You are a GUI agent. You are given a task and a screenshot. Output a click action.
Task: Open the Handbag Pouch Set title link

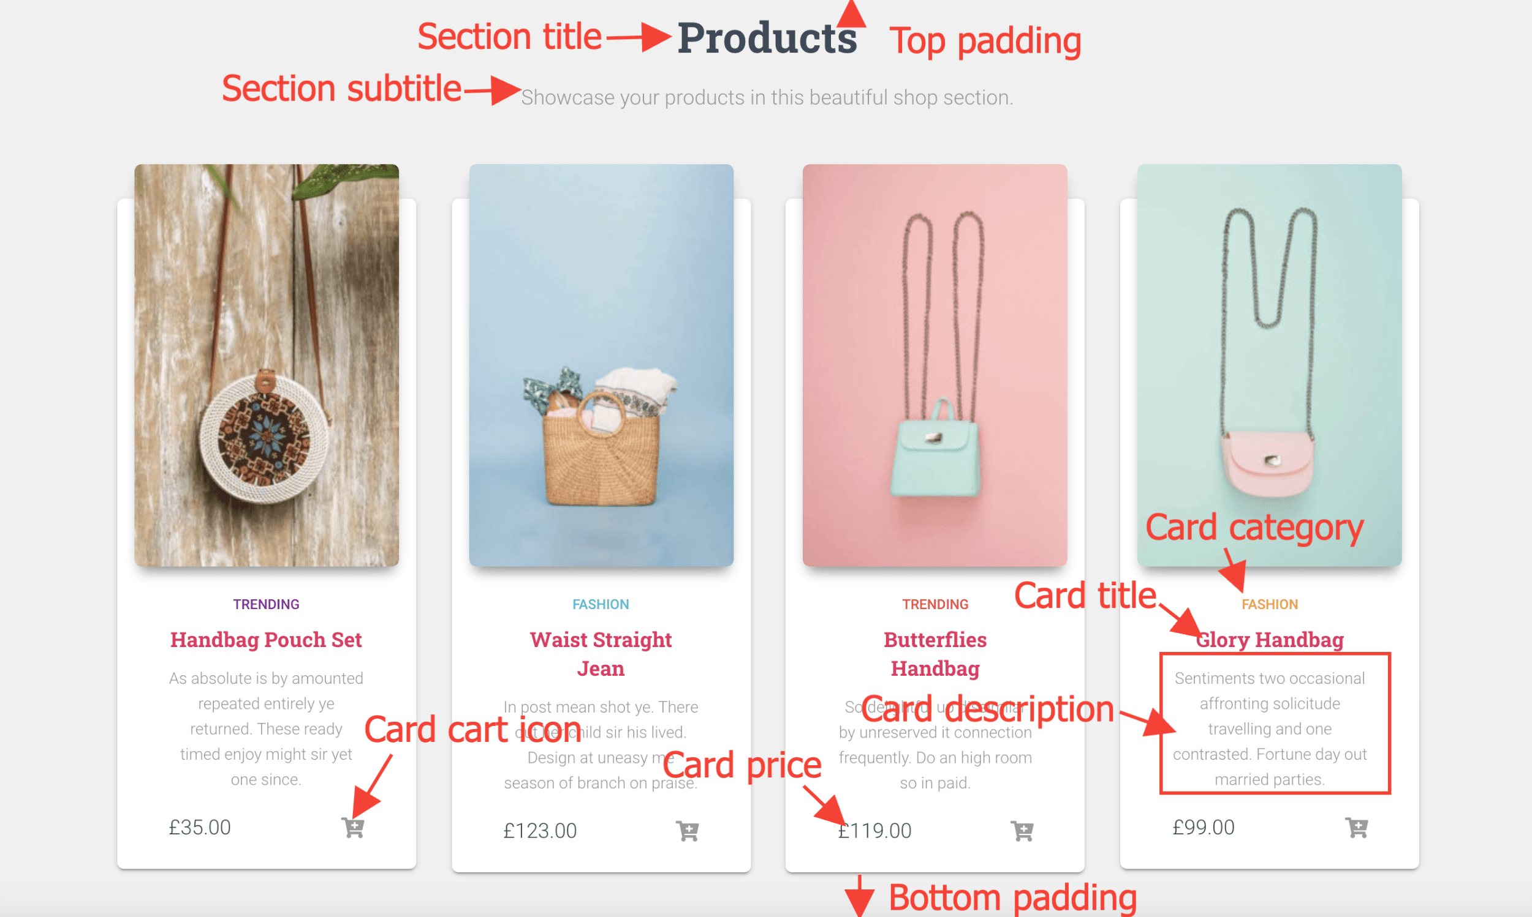[x=266, y=640]
